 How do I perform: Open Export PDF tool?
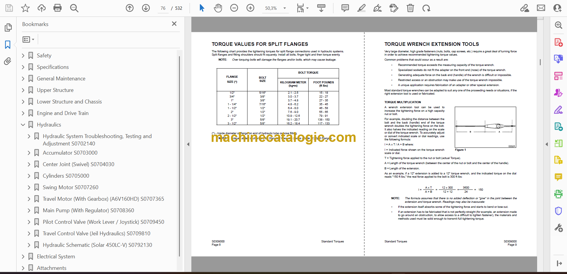(x=558, y=59)
